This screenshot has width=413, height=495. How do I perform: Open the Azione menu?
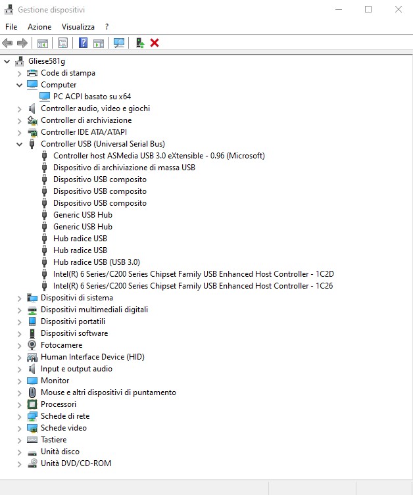39,27
